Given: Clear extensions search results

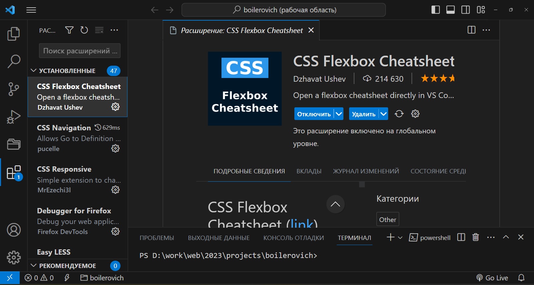Looking at the screenshot, I should click(x=99, y=30).
